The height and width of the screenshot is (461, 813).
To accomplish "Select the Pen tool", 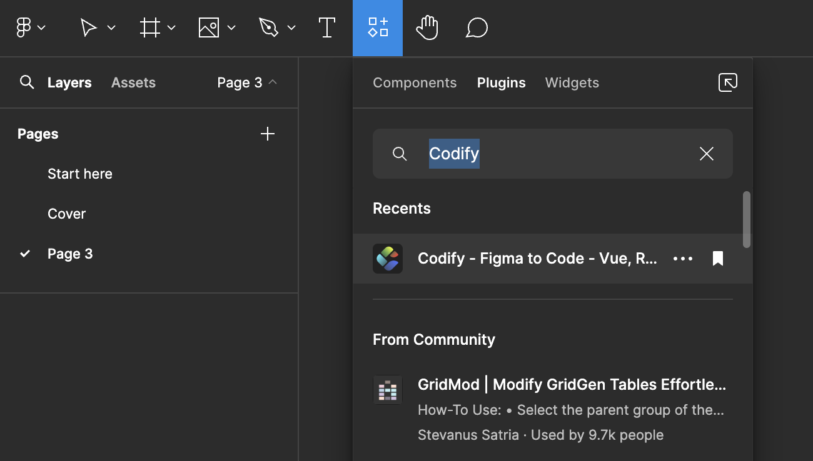I will click(268, 27).
